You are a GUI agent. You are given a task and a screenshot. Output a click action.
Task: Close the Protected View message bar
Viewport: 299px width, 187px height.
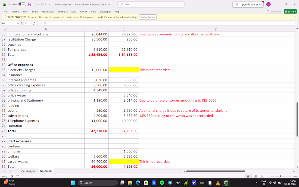coord(295,17)
